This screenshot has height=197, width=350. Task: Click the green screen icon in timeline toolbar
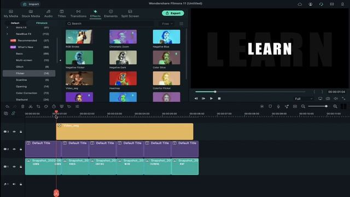(x=62, y=107)
